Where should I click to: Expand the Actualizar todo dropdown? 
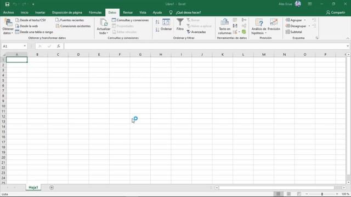(x=104, y=33)
